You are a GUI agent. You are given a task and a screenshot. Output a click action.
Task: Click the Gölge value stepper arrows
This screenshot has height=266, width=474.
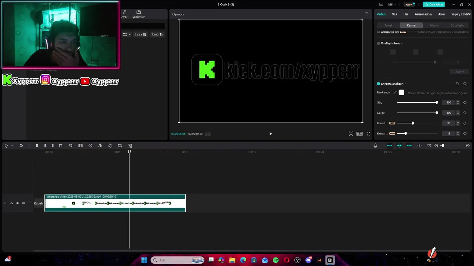point(458,113)
